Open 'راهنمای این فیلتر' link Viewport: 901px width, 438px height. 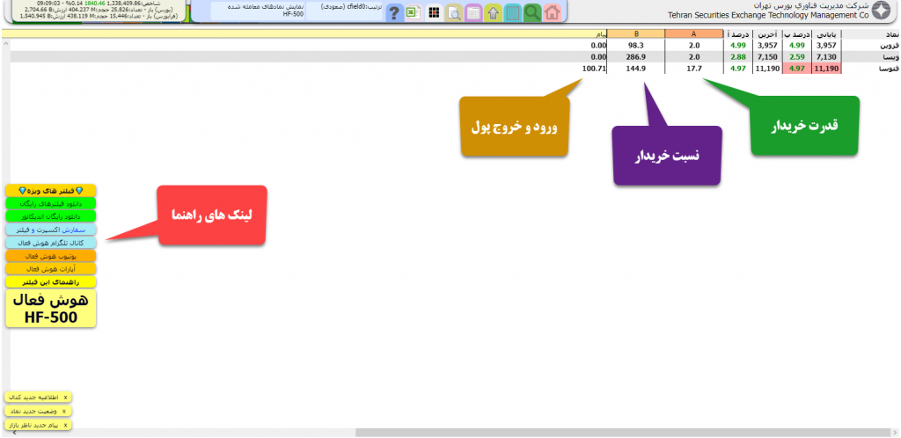[51, 282]
